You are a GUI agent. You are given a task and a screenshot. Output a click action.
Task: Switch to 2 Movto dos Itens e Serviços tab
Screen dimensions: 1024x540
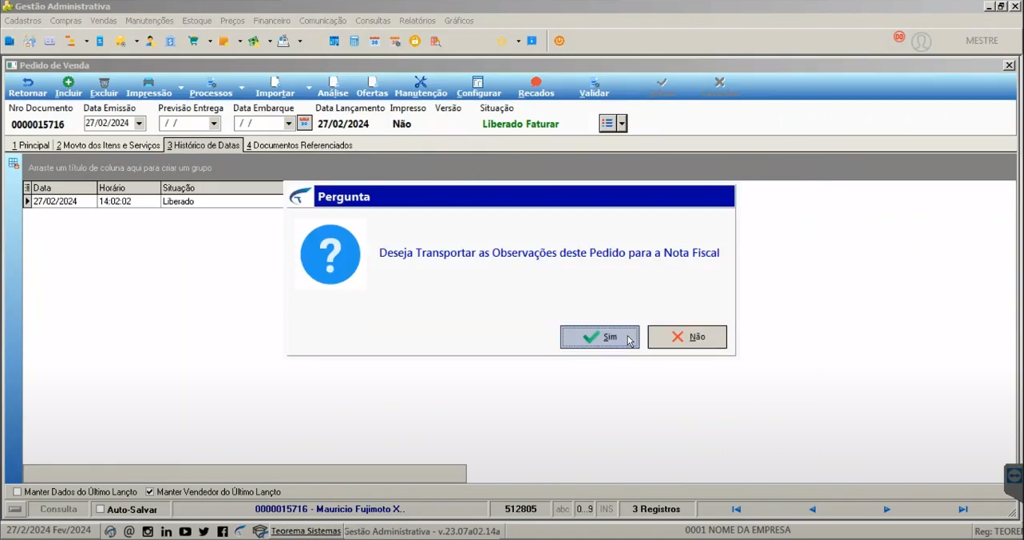(x=108, y=145)
